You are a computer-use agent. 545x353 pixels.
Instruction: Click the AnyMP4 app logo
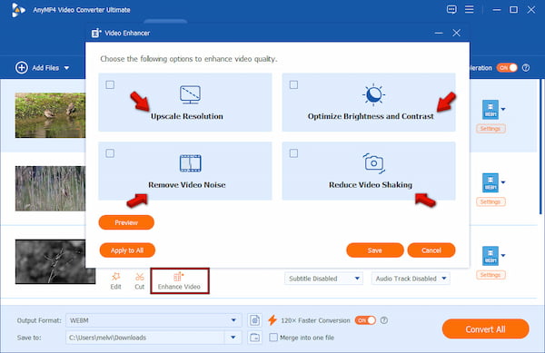pos(18,10)
